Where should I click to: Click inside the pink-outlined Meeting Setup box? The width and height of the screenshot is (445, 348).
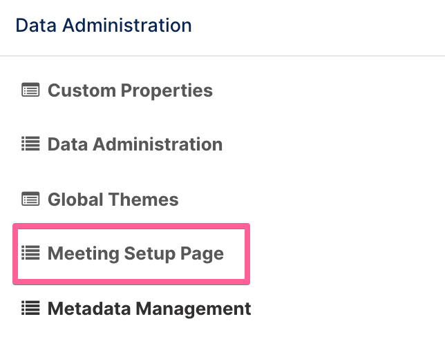(x=131, y=254)
